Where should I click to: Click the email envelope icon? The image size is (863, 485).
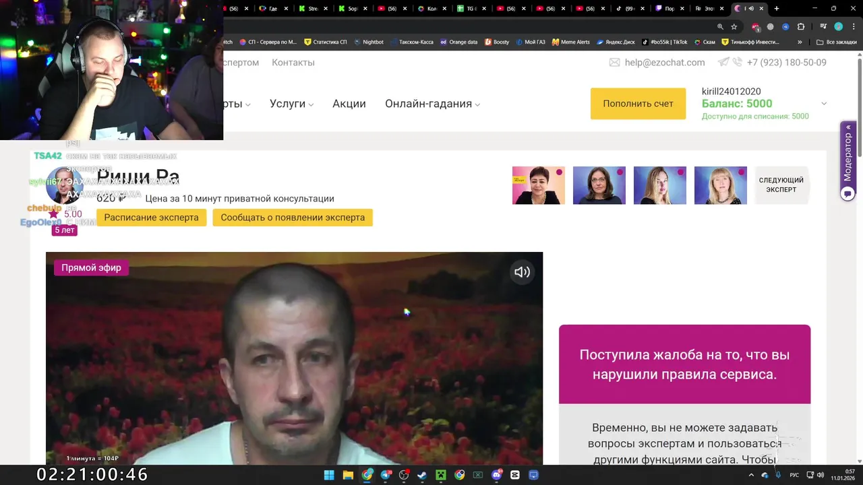pos(614,62)
